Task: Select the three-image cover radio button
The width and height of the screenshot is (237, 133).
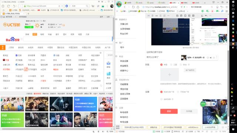Action: pos(171,65)
